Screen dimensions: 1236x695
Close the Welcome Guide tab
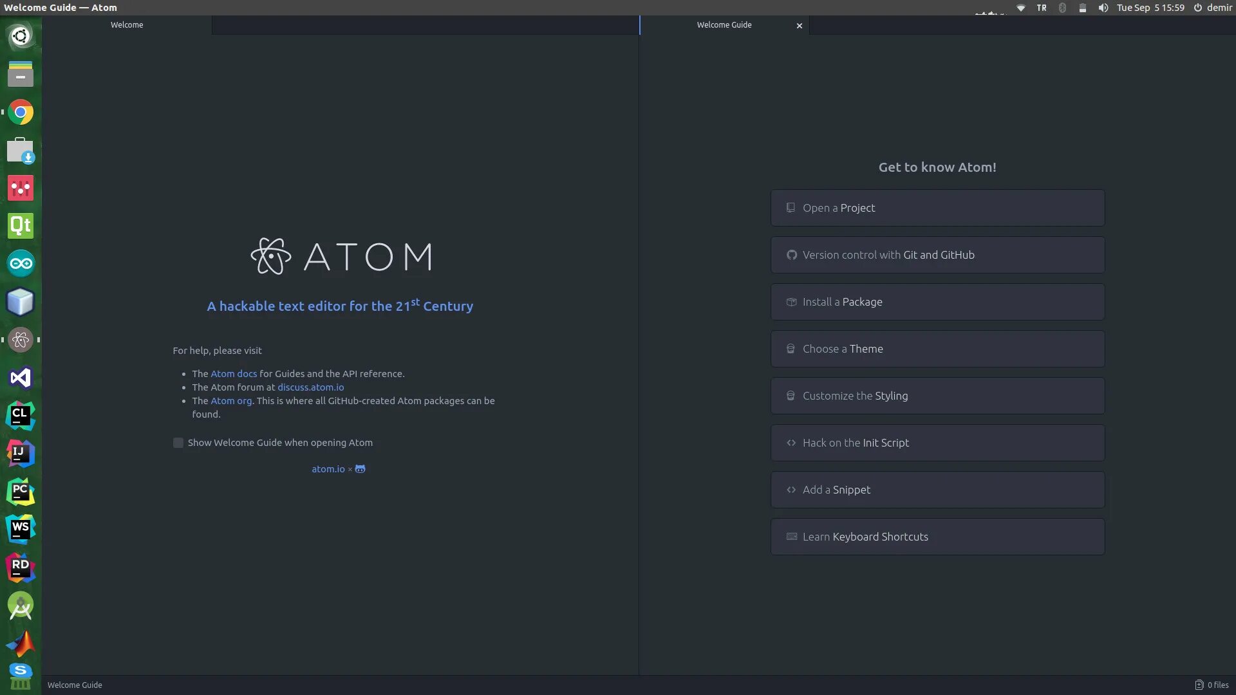800,26
